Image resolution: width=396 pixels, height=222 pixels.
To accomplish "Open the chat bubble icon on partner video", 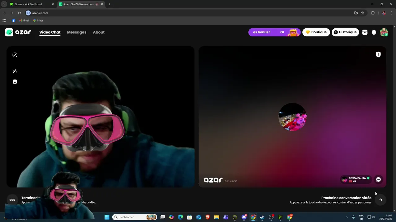I will point(378,179).
